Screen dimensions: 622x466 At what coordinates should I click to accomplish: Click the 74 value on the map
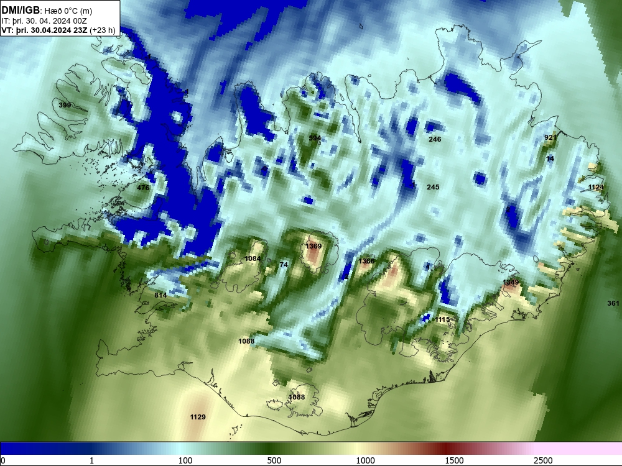tap(283, 265)
